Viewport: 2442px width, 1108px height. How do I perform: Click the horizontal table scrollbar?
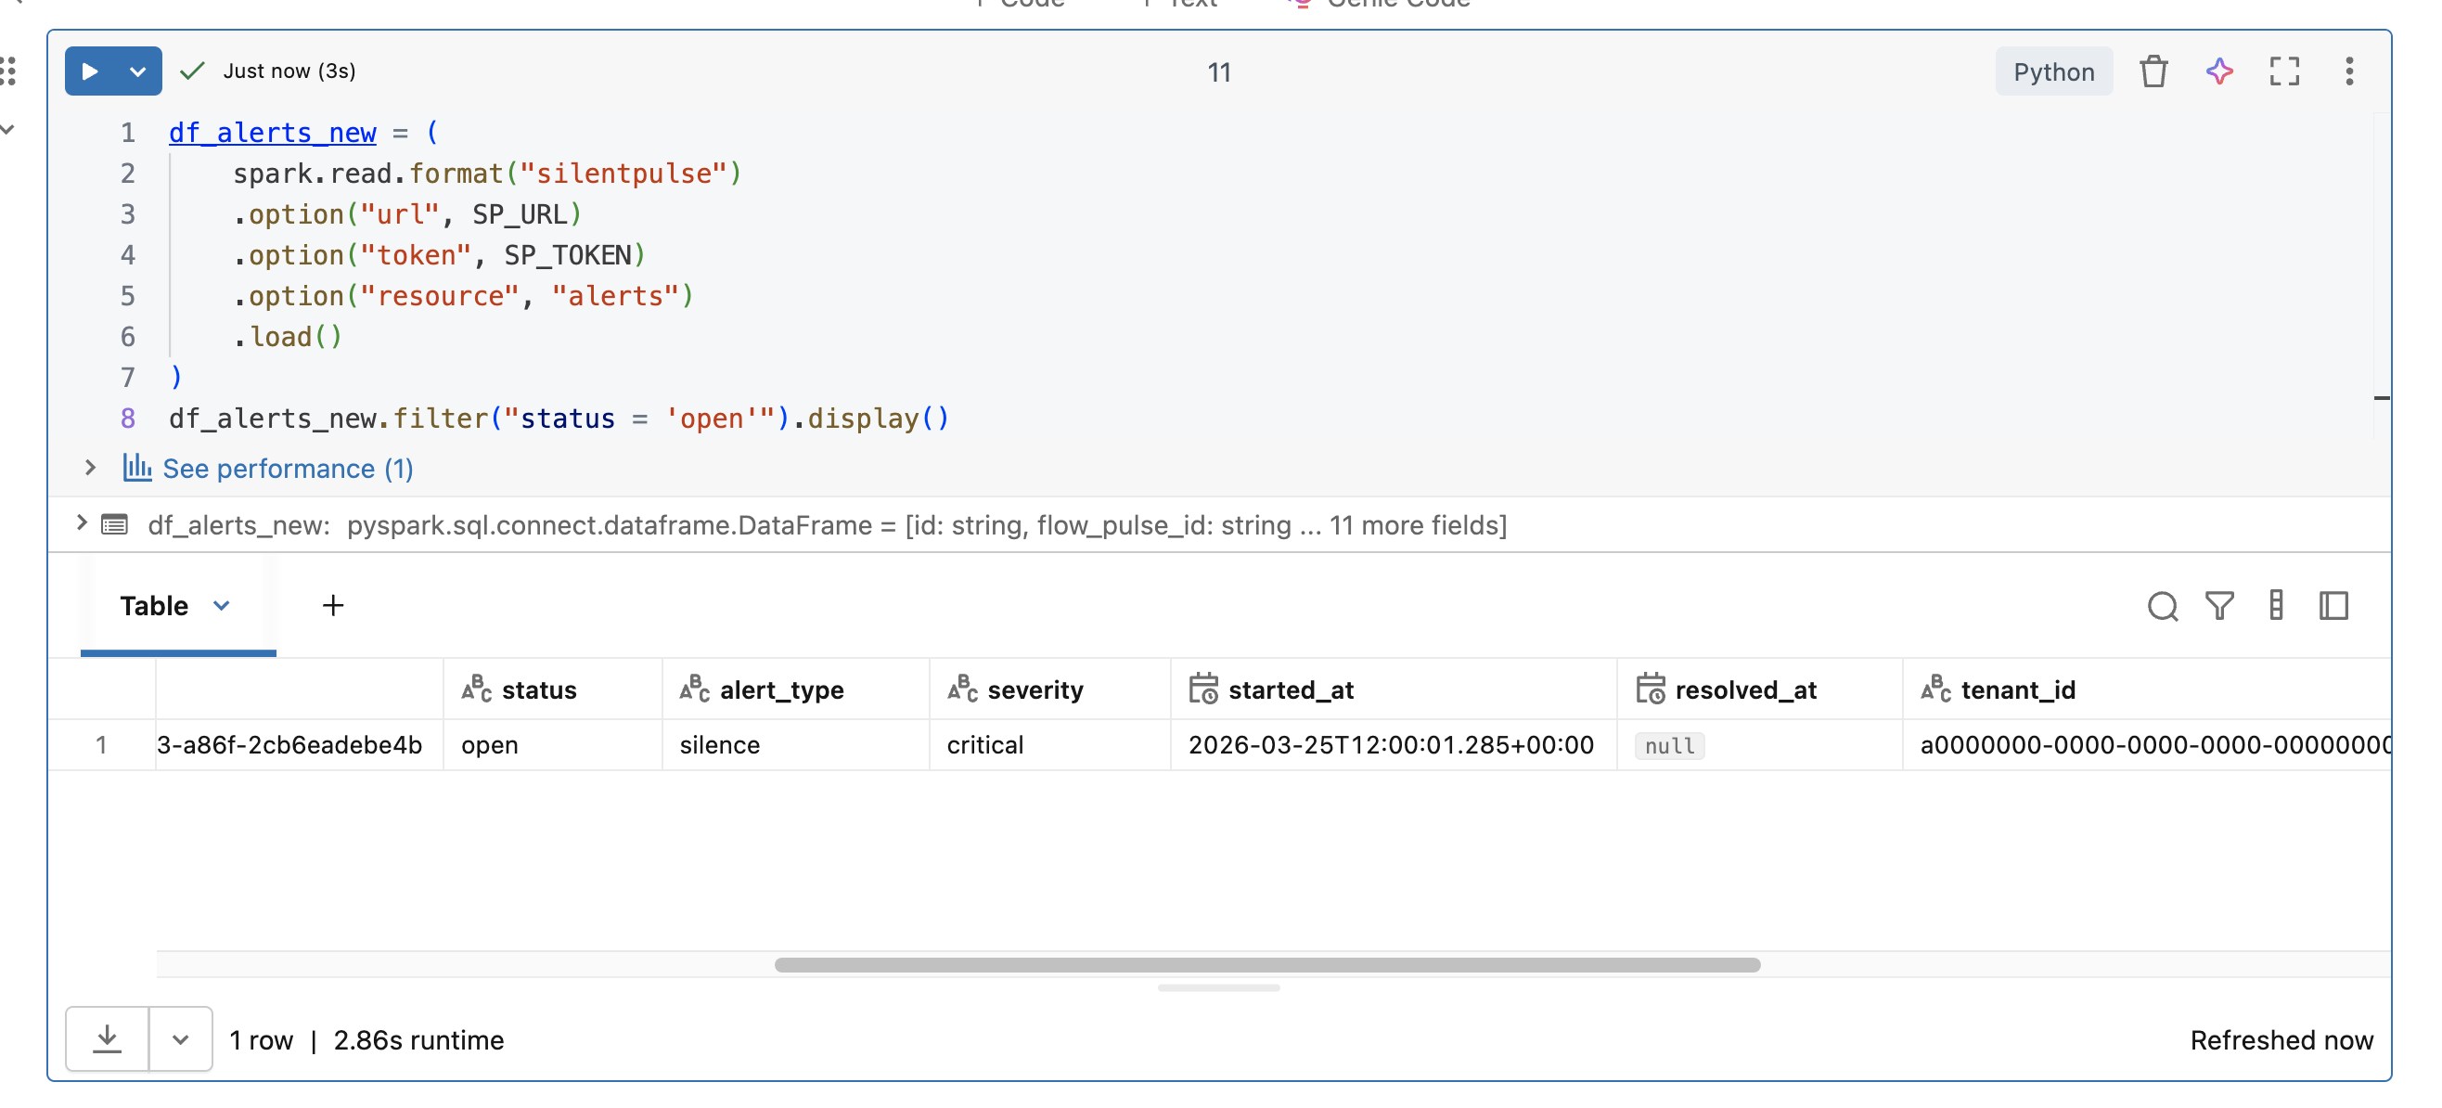click(1266, 965)
